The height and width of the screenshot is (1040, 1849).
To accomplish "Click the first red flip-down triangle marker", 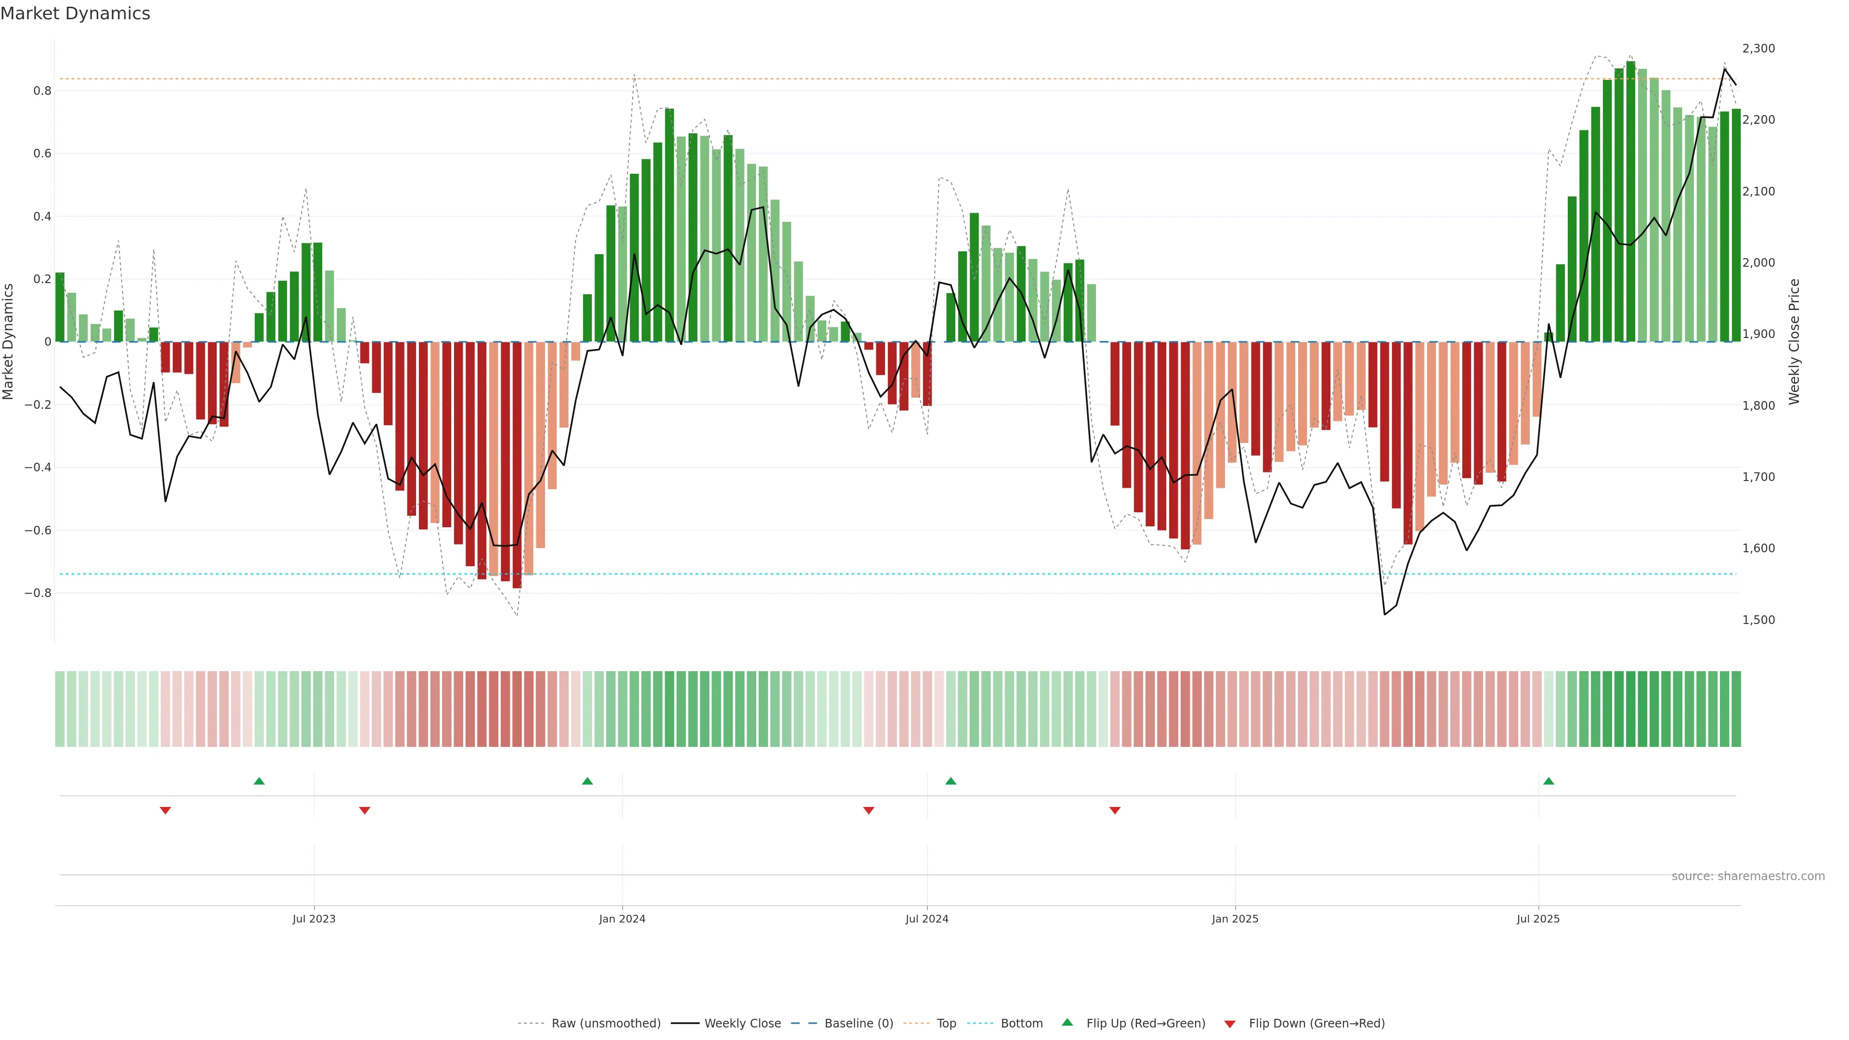I will 165,810.
